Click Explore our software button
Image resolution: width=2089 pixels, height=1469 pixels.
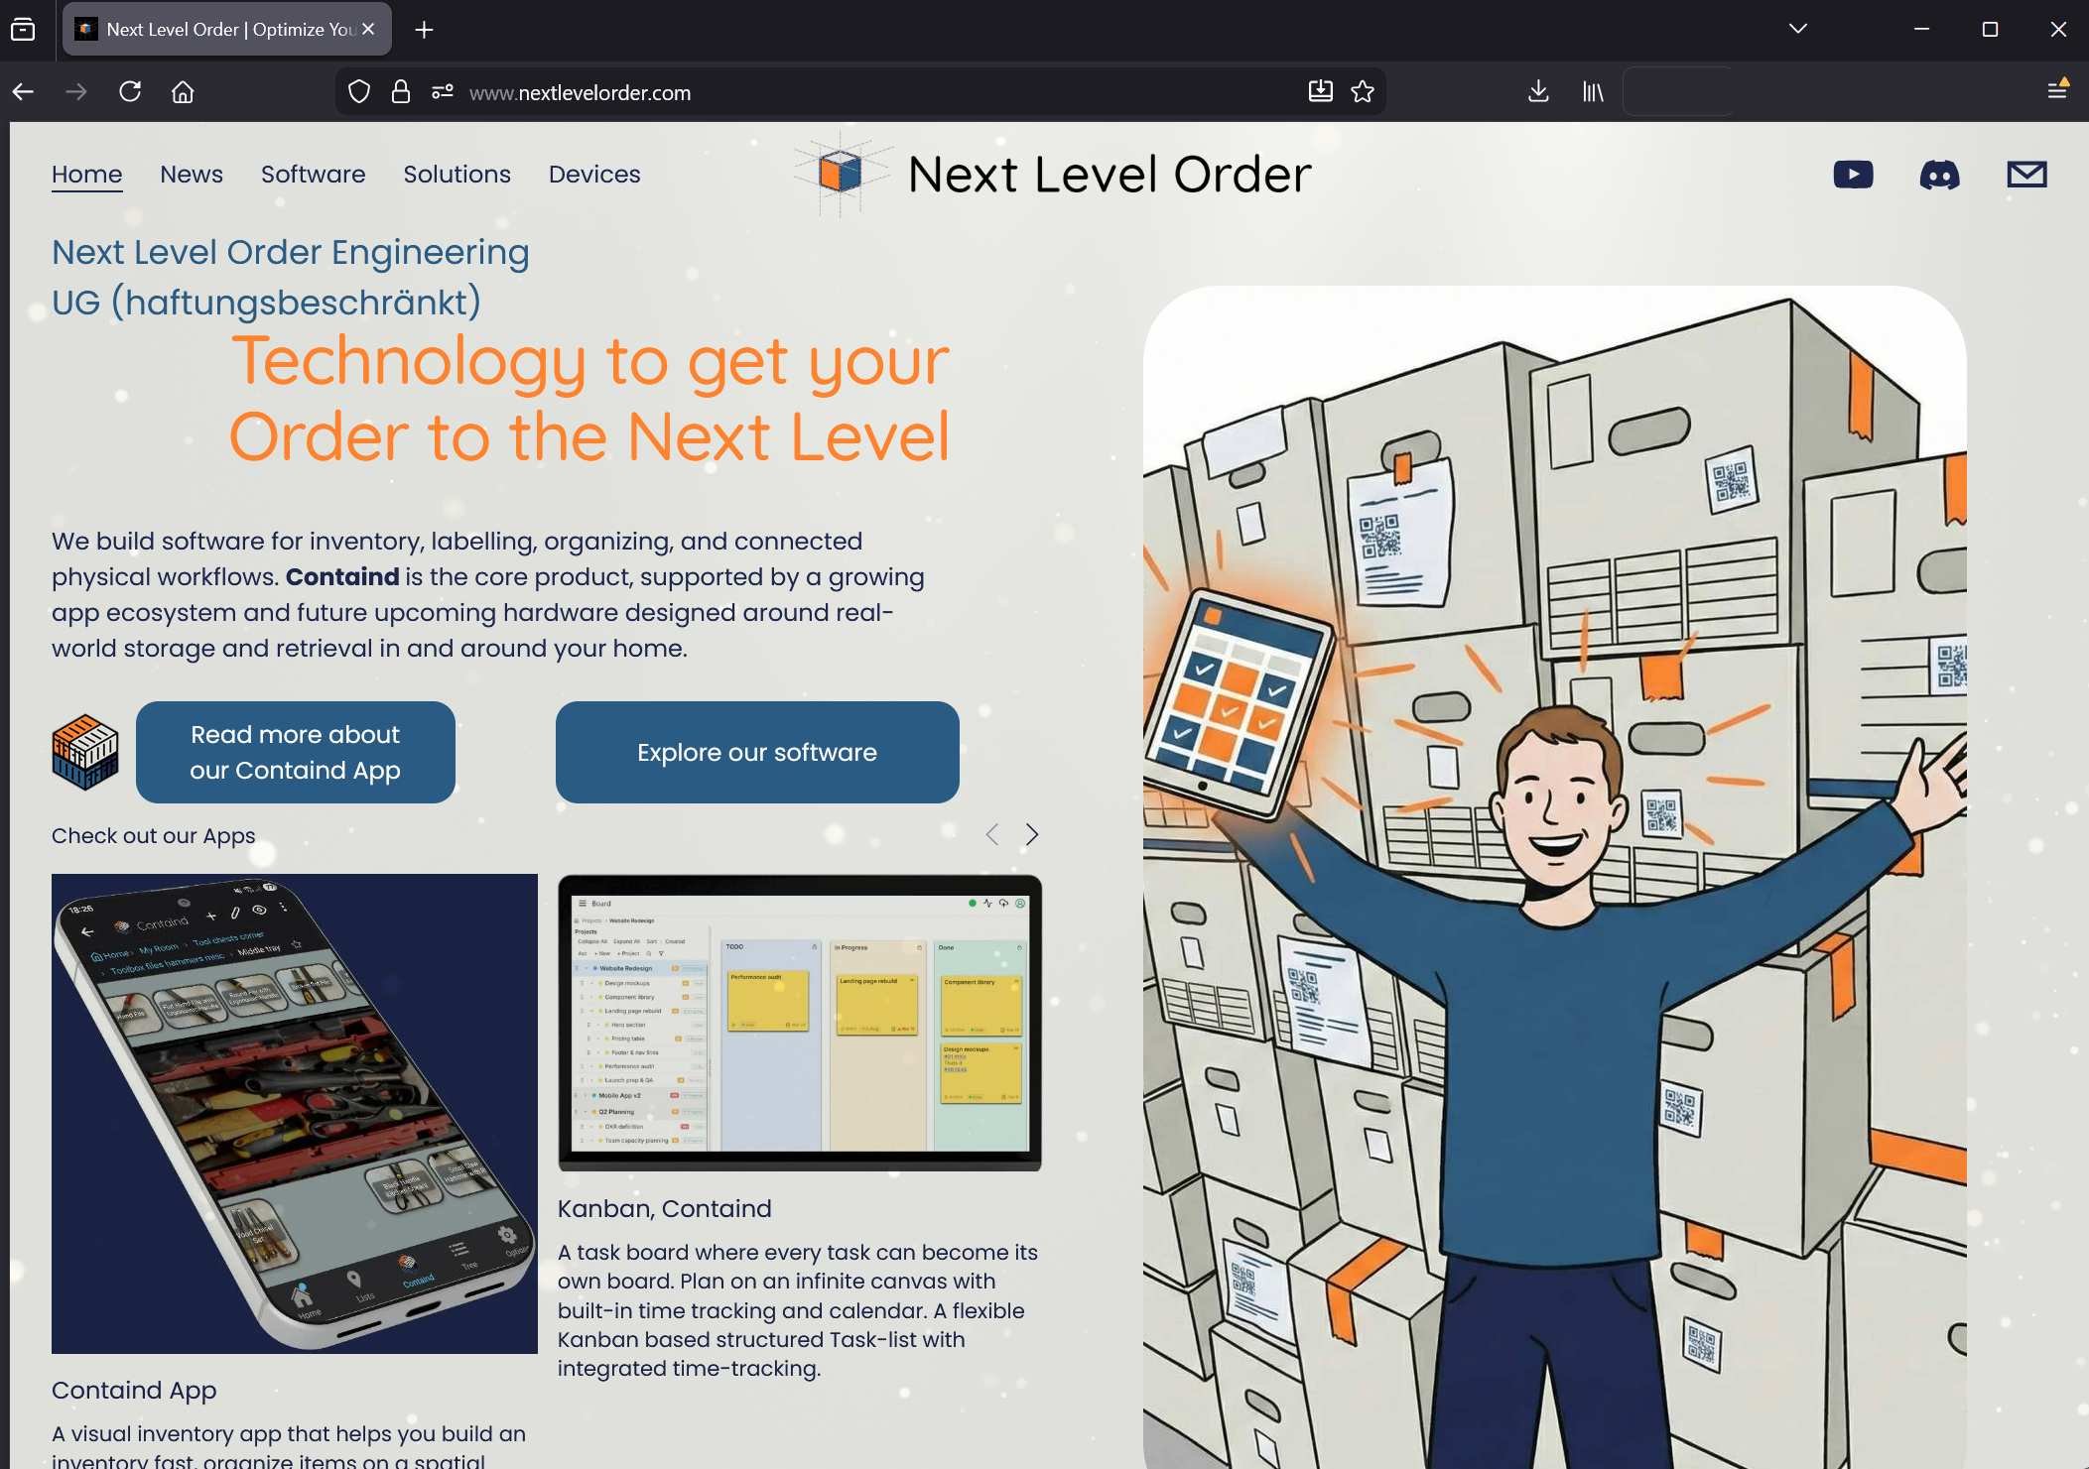point(757,752)
